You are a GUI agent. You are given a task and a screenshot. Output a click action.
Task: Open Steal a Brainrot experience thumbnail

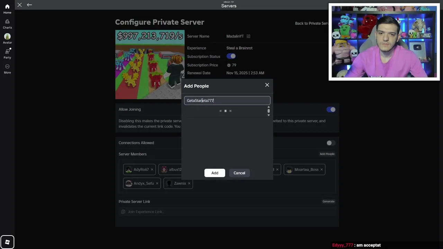point(150,65)
